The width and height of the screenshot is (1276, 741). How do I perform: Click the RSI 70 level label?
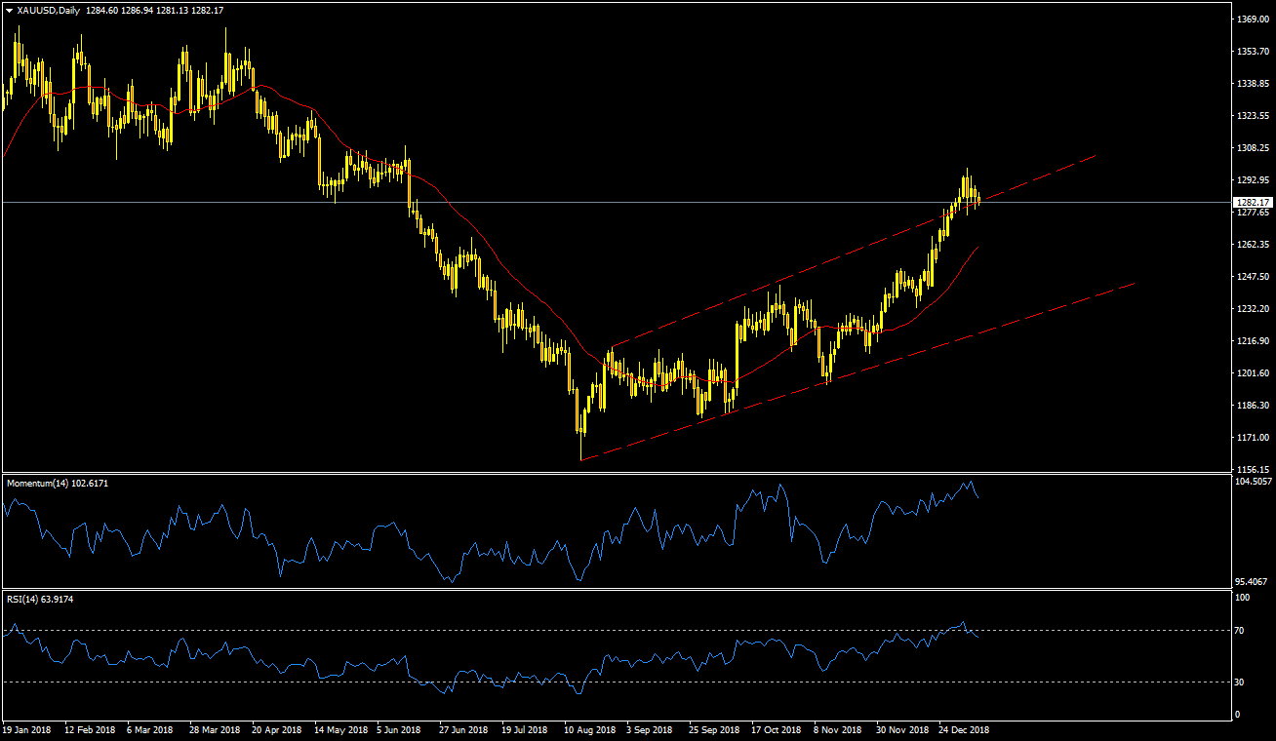tap(1240, 631)
